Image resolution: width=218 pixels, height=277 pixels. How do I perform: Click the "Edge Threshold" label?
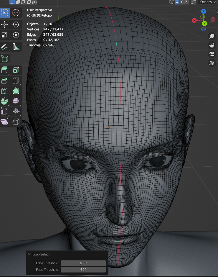47,263
